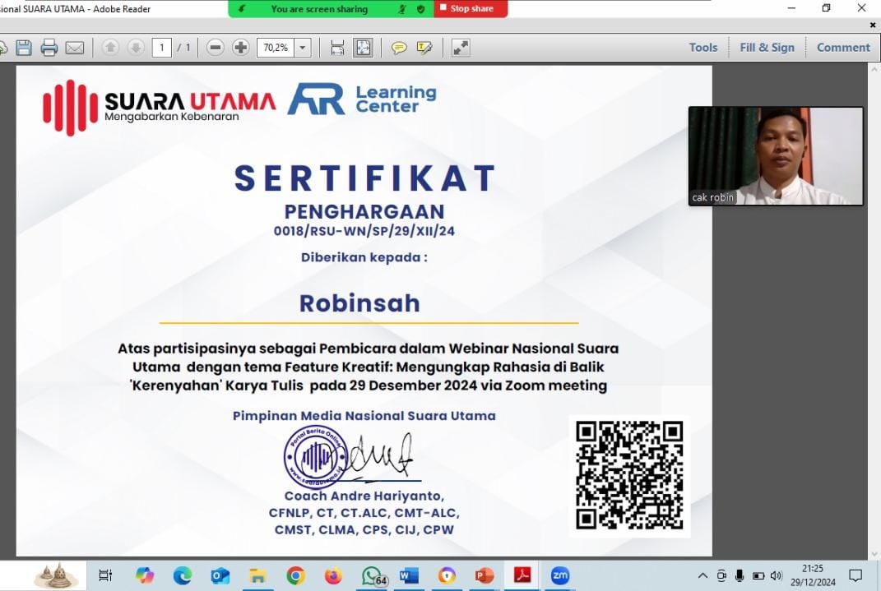Click the Coach Andre Hariyanto signature name
Viewport: 881px width, 591px height.
click(364, 496)
